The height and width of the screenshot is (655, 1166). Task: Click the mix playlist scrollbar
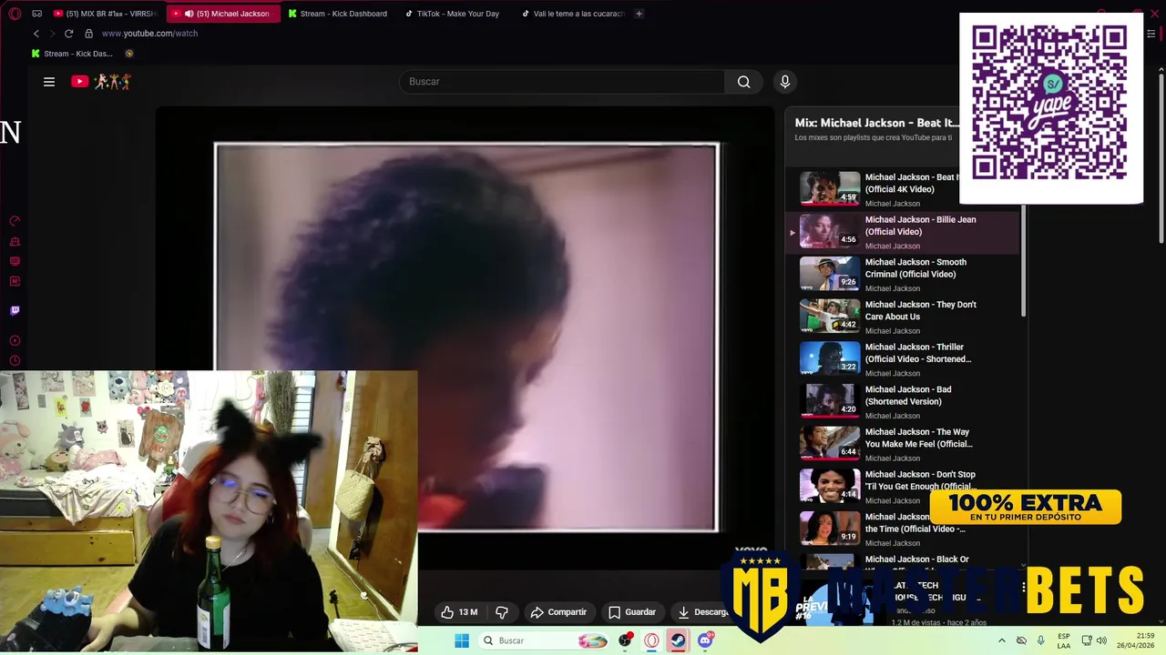click(1023, 261)
